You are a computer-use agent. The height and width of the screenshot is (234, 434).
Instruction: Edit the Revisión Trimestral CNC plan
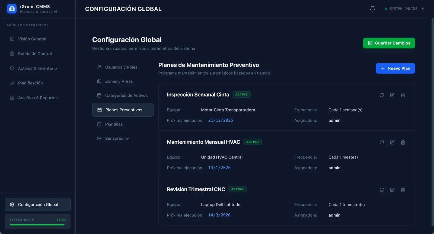coord(392,190)
